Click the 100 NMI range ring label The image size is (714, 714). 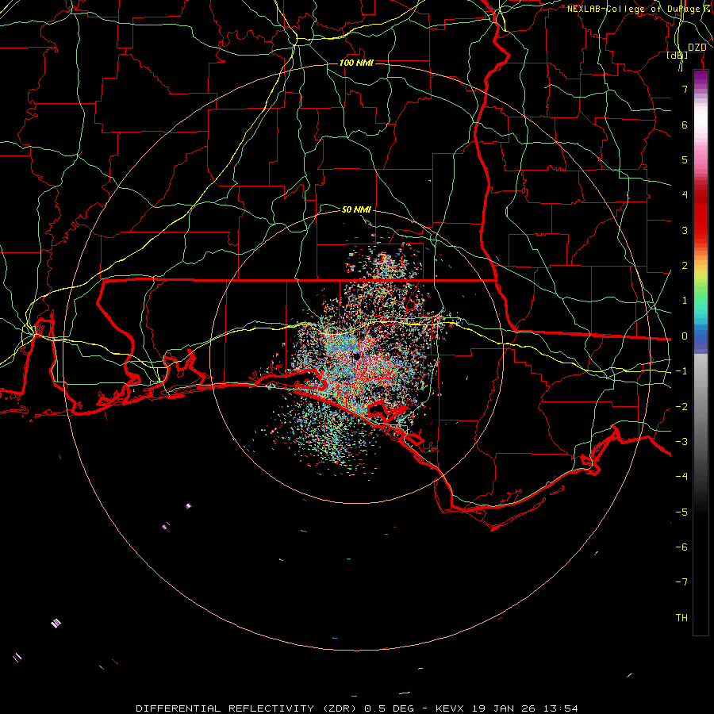[356, 63]
